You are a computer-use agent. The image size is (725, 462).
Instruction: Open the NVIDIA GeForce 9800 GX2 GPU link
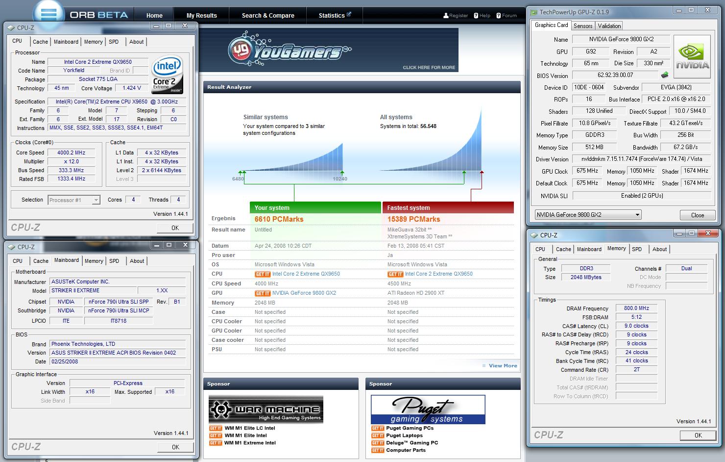coord(304,293)
